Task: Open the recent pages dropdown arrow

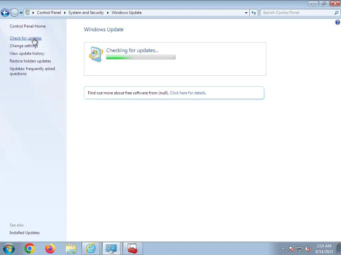Action: [21, 13]
